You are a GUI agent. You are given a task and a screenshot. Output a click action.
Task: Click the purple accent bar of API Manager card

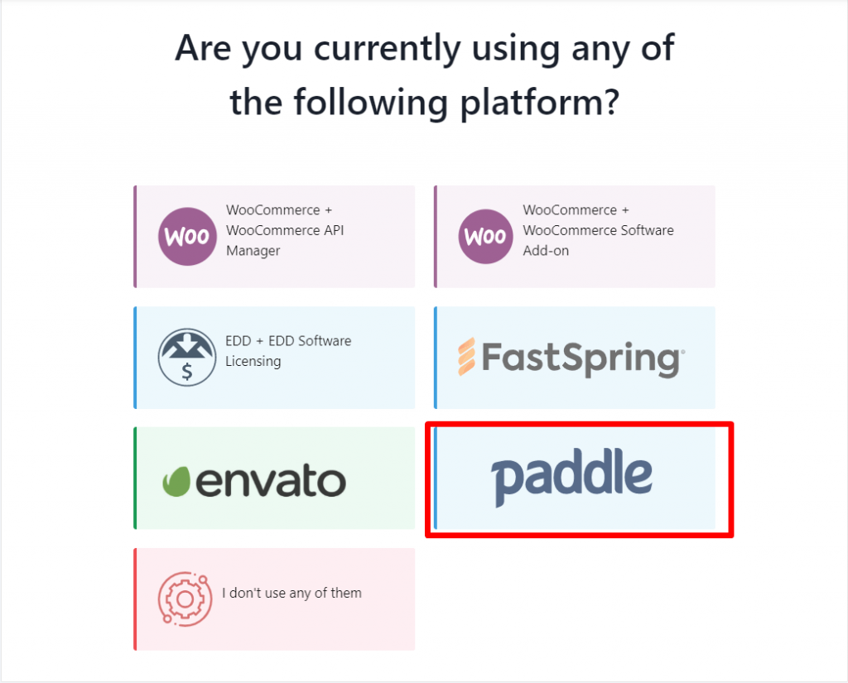coord(135,236)
